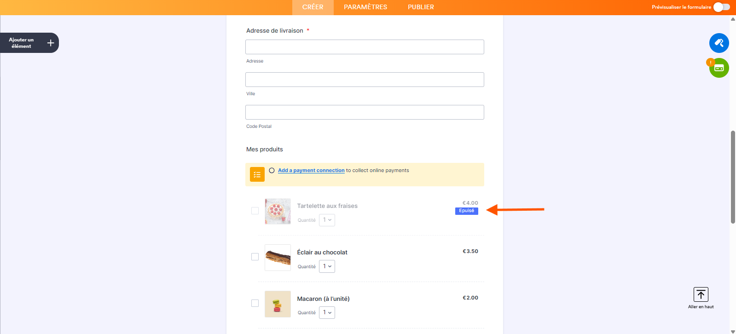Open the green payment settings icon
The height and width of the screenshot is (334, 736).
point(719,68)
